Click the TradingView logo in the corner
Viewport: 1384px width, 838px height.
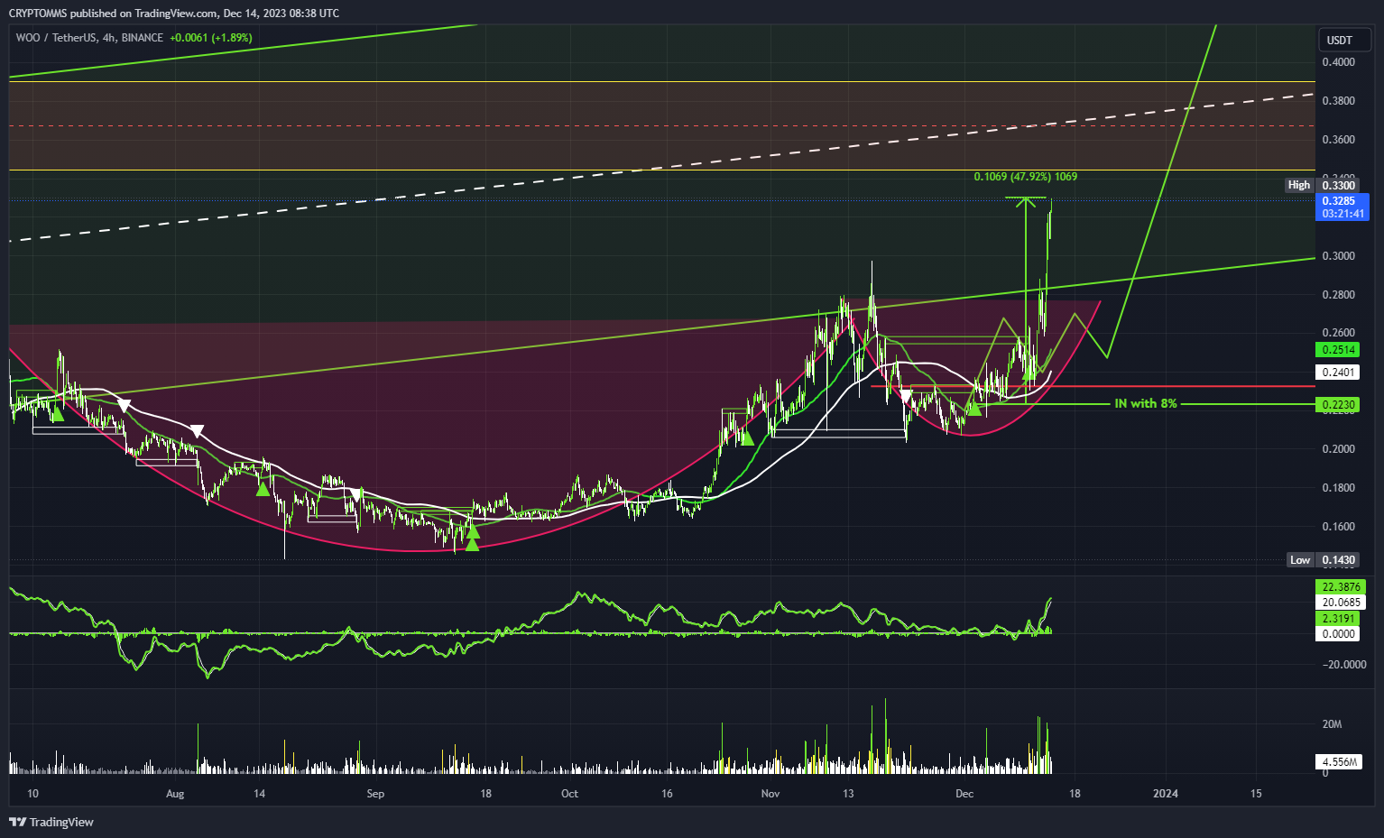51,822
